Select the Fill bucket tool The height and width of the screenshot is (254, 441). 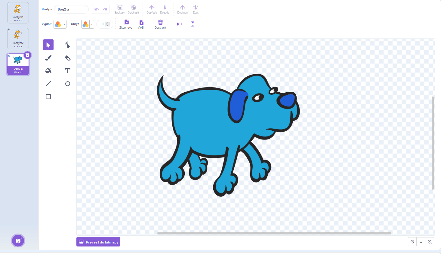(x=48, y=71)
